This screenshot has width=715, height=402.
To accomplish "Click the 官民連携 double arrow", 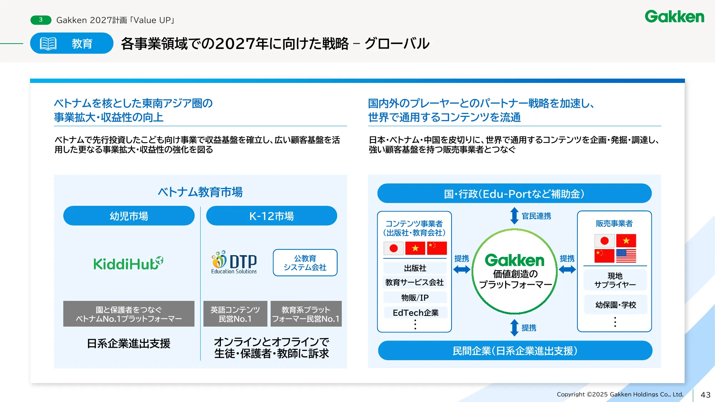I will click(514, 216).
